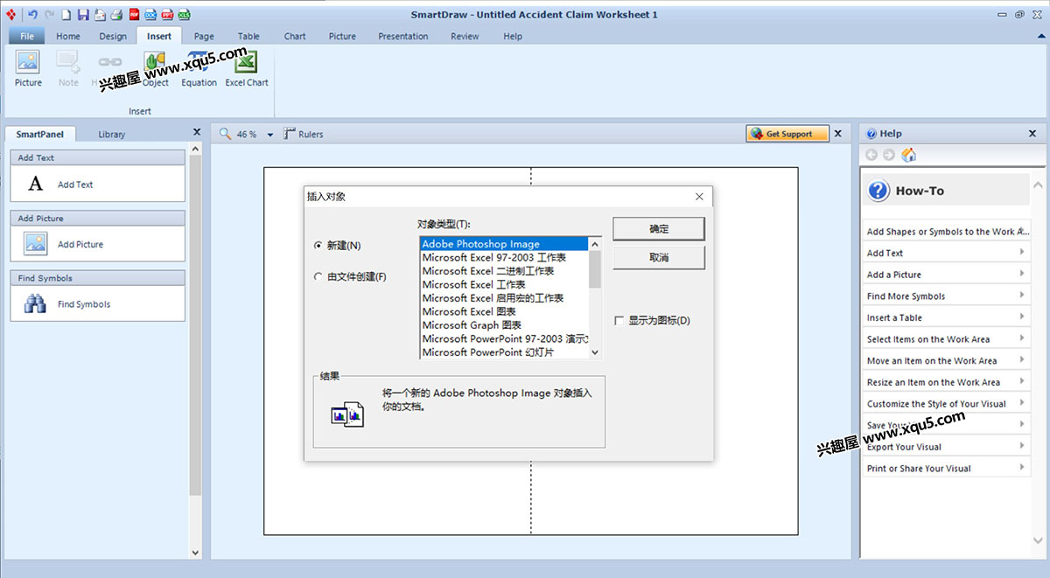Close the SmartPanel with its X
Viewport: 1050px width, 578px height.
tap(197, 132)
